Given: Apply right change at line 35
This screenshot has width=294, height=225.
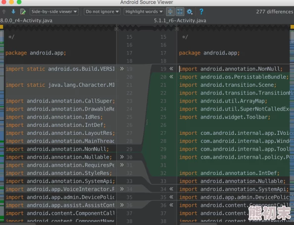Looking at the screenshot, I should (171, 197).
